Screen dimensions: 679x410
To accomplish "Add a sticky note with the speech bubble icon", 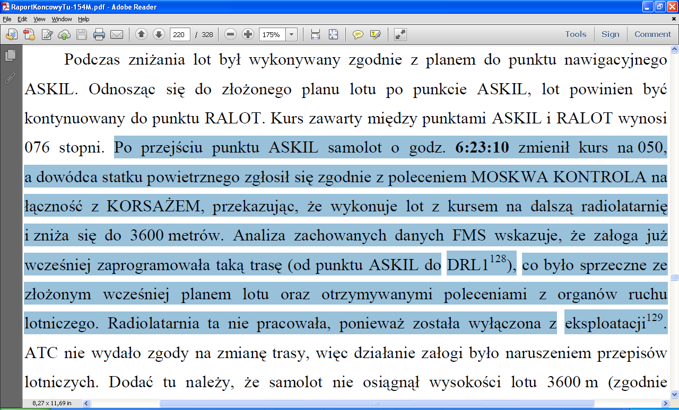I will pyautogui.click(x=358, y=34).
